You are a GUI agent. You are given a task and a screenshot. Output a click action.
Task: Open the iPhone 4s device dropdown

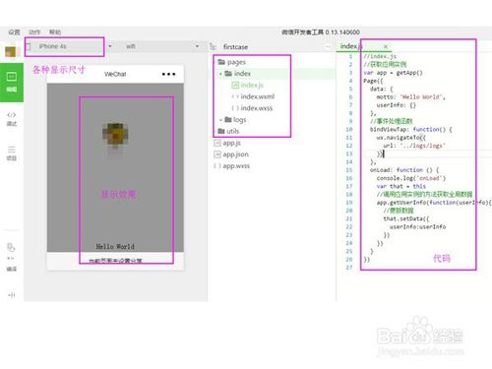coord(68,46)
